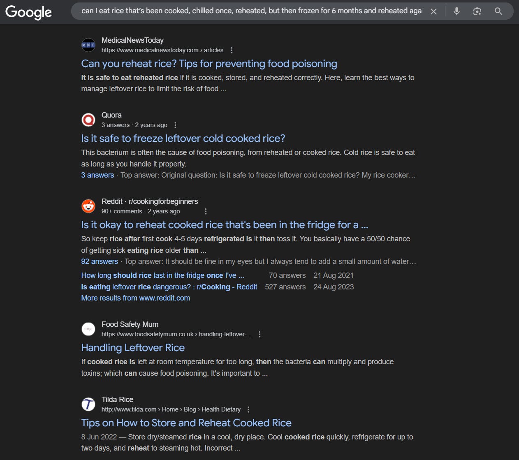
Task: Open more options for Quora result
Action: click(x=175, y=125)
